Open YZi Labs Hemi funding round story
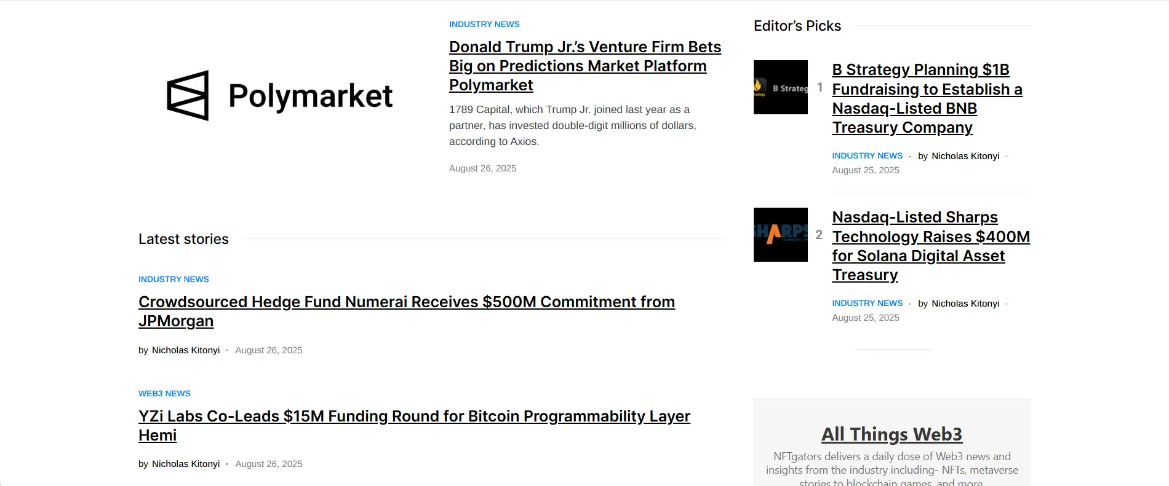Screen dimensions: 1169x486 click(x=413, y=425)
